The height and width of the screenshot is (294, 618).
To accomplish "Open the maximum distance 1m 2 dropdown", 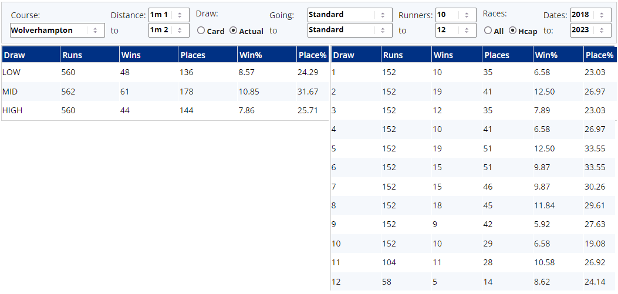I will point(168,30).
